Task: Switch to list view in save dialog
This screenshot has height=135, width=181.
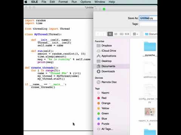Action: point(116,34)
